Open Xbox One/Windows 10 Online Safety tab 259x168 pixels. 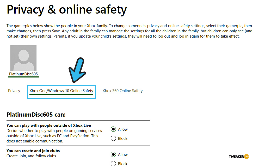point(61,91)
